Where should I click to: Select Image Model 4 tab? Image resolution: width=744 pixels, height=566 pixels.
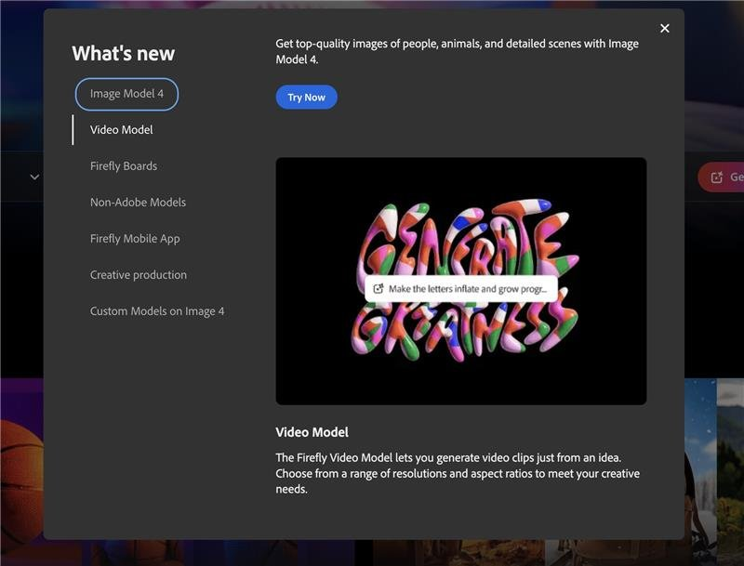tap(126, 94)
